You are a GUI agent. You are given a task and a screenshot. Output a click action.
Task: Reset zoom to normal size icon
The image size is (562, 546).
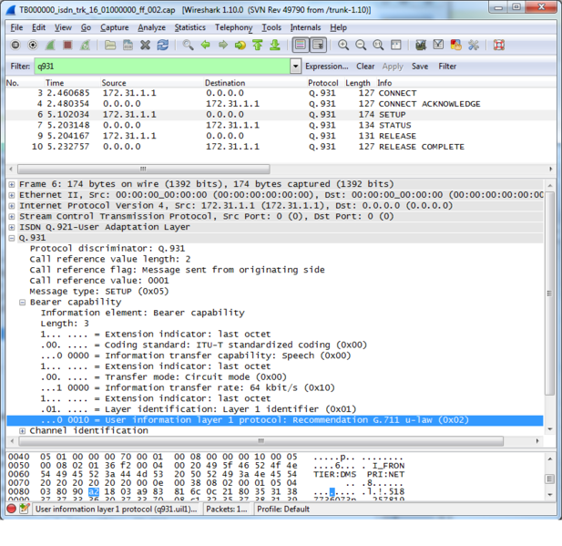click(x=379, y=46)
